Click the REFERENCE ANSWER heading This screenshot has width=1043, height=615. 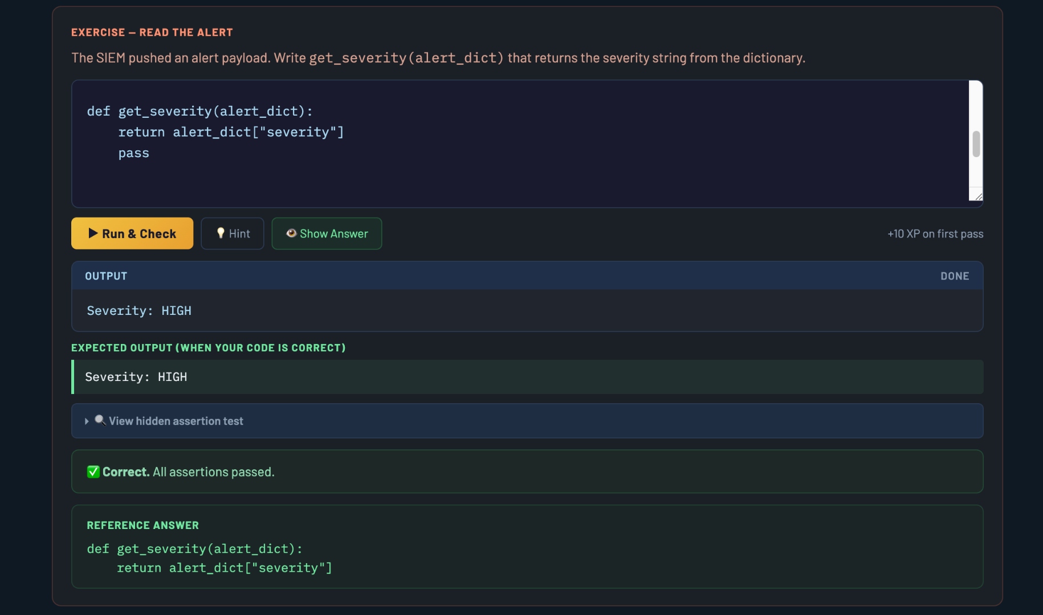143,526
